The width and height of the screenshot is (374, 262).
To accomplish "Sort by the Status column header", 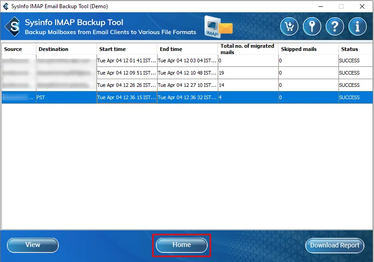I will pos(354,49).
